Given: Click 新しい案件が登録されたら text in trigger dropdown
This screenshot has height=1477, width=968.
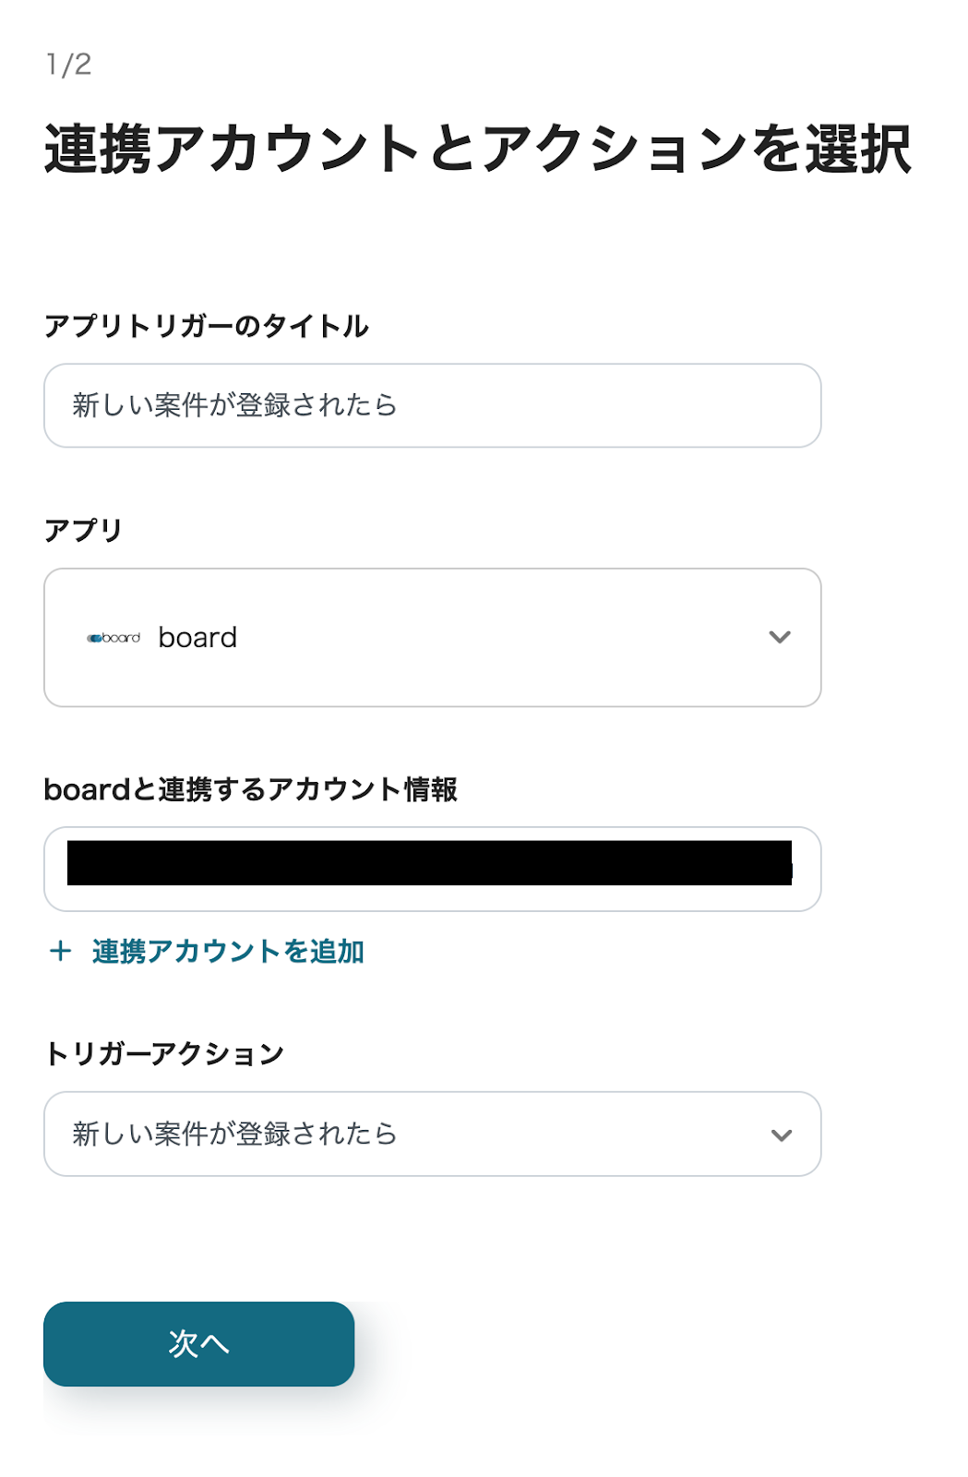Looking at the screenshot, I should pos(234,1134).
